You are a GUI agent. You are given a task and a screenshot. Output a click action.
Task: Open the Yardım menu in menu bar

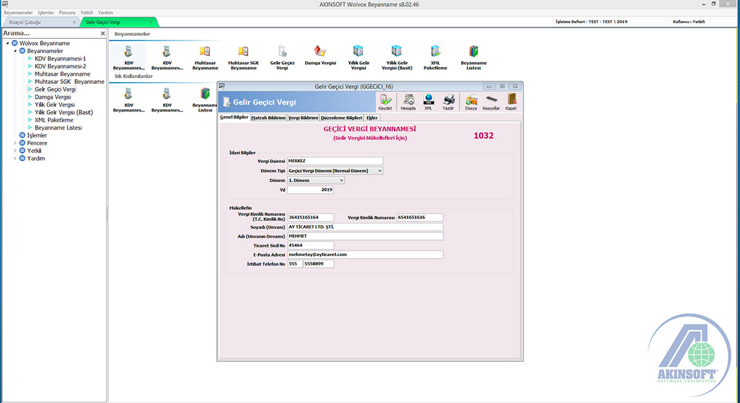(105, 12)
